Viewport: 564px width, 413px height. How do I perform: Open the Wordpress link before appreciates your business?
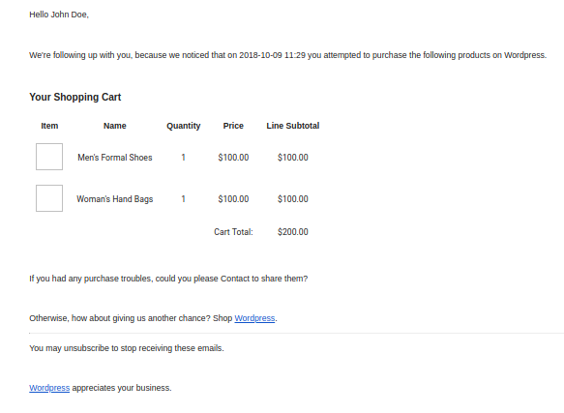[49, 388]
